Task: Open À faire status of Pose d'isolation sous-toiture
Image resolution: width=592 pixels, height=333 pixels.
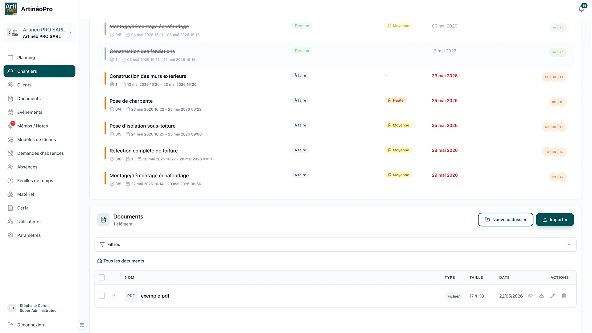Action: 300,125
